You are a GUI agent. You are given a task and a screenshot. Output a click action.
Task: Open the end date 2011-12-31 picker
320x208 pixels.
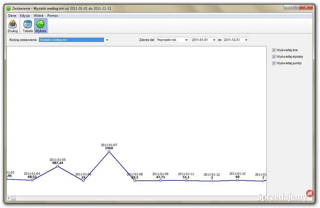pyautogui.click(x=246, y=40)
